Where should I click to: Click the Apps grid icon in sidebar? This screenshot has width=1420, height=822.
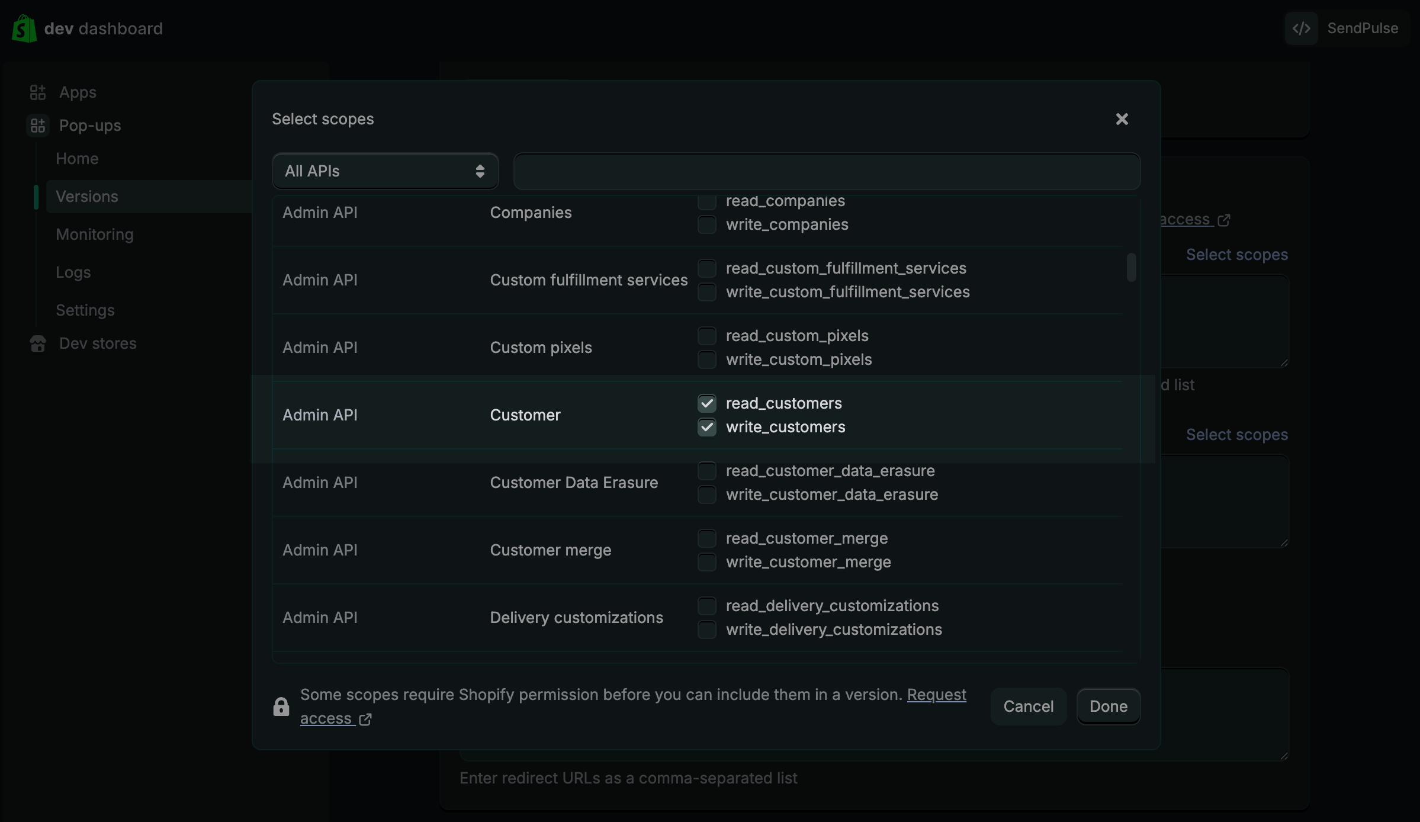click(x=38, y=92)
